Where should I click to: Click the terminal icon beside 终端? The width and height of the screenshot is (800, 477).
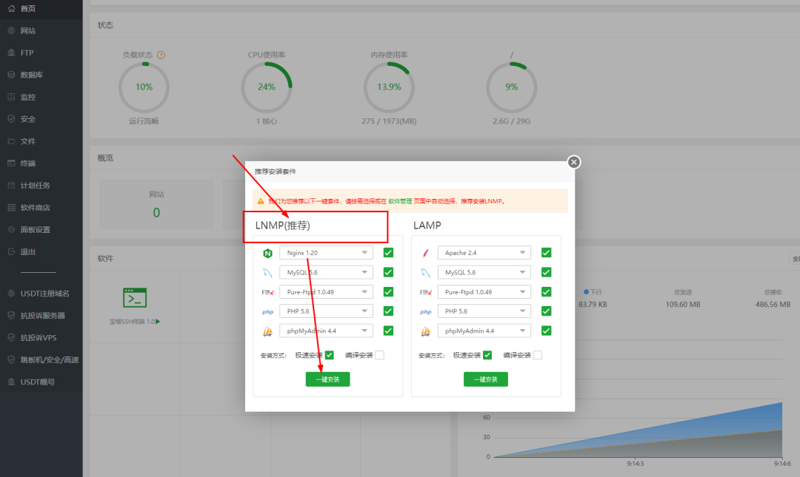pyautogui.click(x=11, y=163)
